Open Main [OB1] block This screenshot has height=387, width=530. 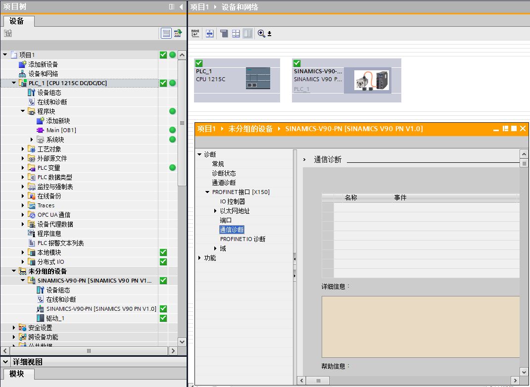[x=61, y=130]
